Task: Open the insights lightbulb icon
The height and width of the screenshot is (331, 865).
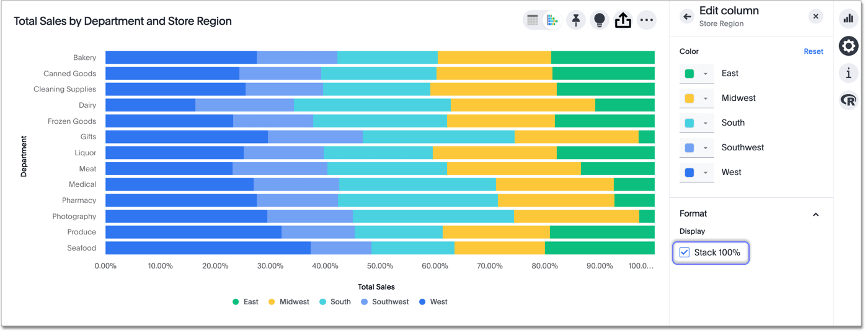Action: pos(599,20)
